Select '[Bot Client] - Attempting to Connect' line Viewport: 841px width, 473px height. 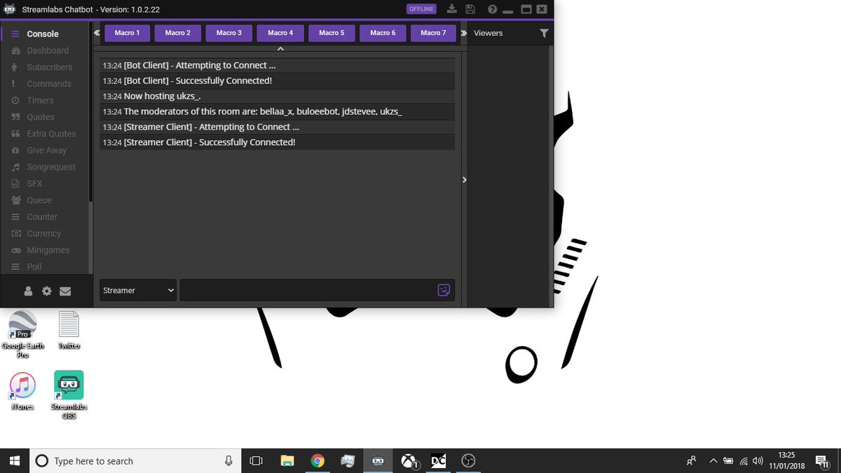pyautogui.click(x=278, y=65)
